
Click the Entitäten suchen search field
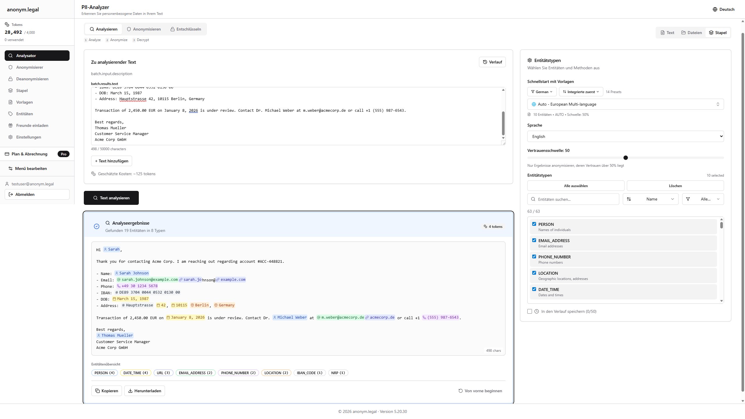[573, 199]
